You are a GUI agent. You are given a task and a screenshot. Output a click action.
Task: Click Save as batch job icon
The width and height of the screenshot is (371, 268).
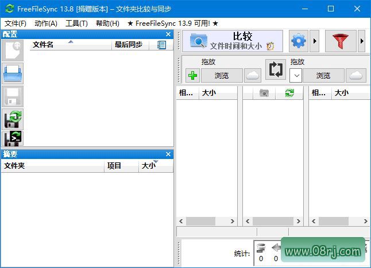(x=13, y=139)
